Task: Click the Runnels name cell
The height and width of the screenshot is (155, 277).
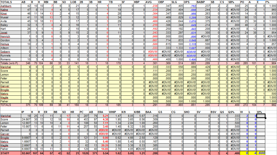Action: [x=10, y=56]
